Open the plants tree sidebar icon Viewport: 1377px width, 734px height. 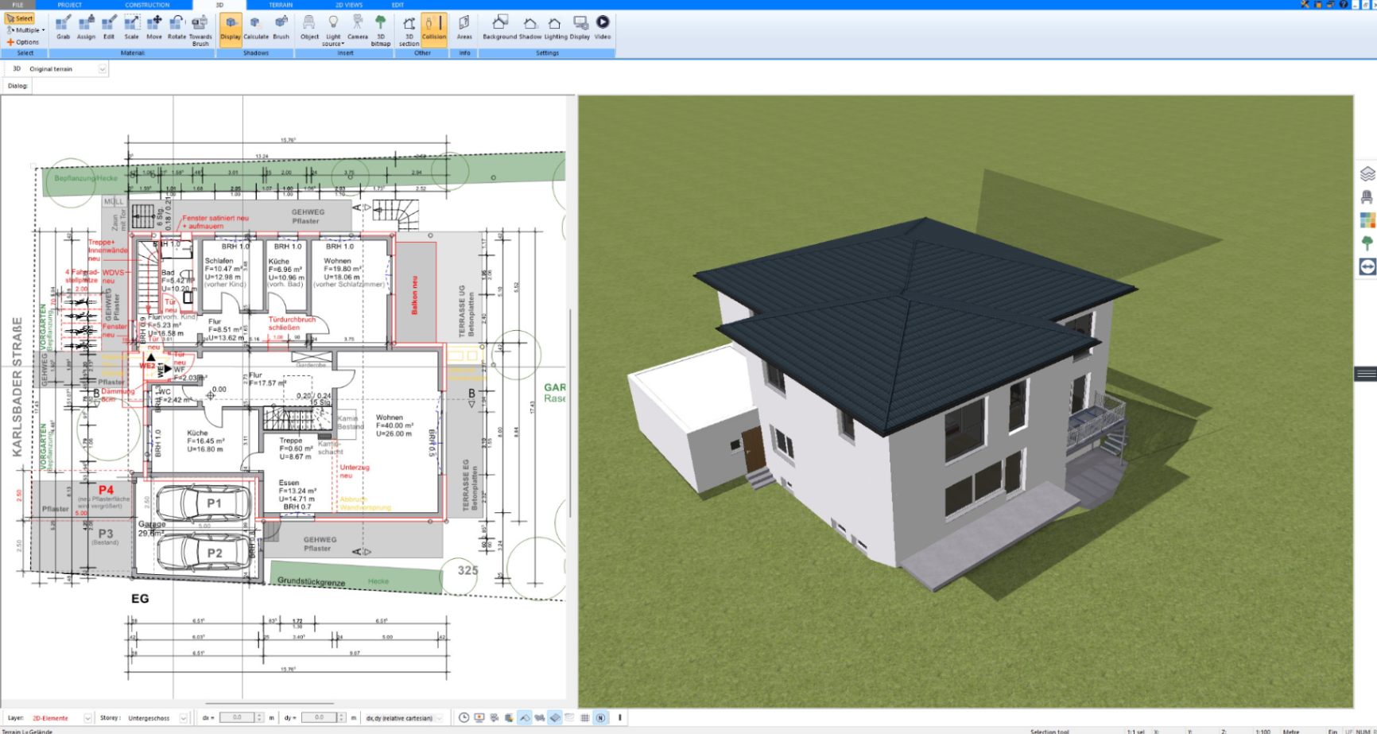1367,243
